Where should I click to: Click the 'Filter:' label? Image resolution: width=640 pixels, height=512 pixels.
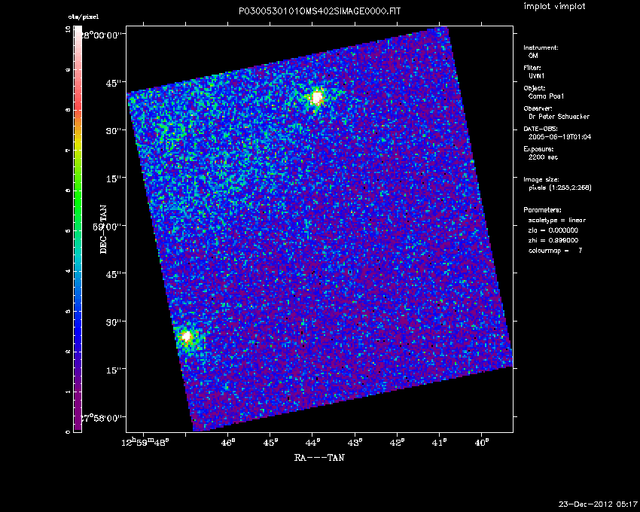(532, 68)
